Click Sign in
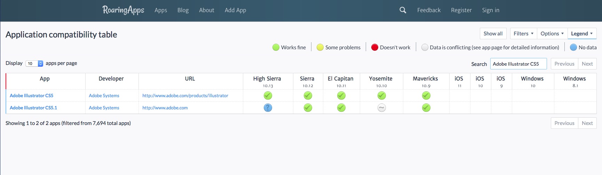Screen dimensions: 602x175 tap(491, 10)
